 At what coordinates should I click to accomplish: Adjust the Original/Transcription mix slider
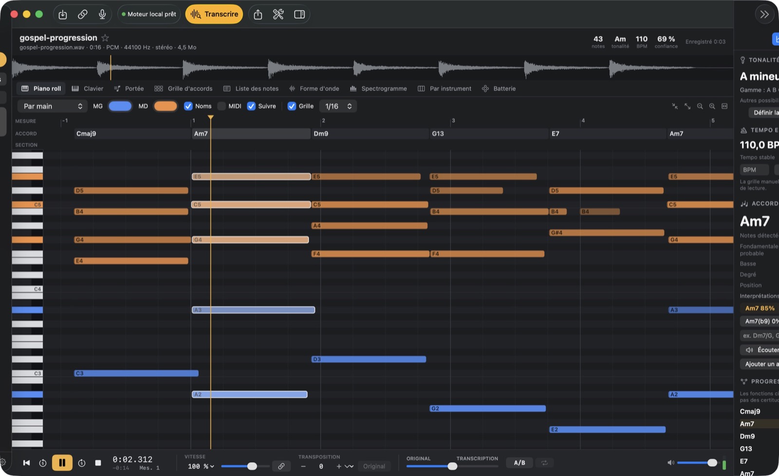(x=452, y=466)
